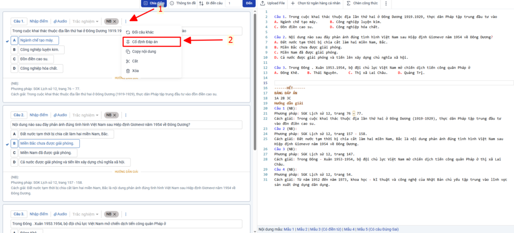Attach Audio to Câu 3

coord(60,214)
